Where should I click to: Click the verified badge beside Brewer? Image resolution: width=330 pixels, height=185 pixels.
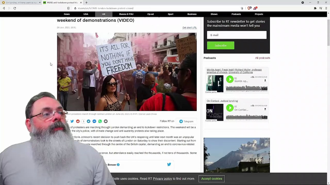click(x=118, y=165)
